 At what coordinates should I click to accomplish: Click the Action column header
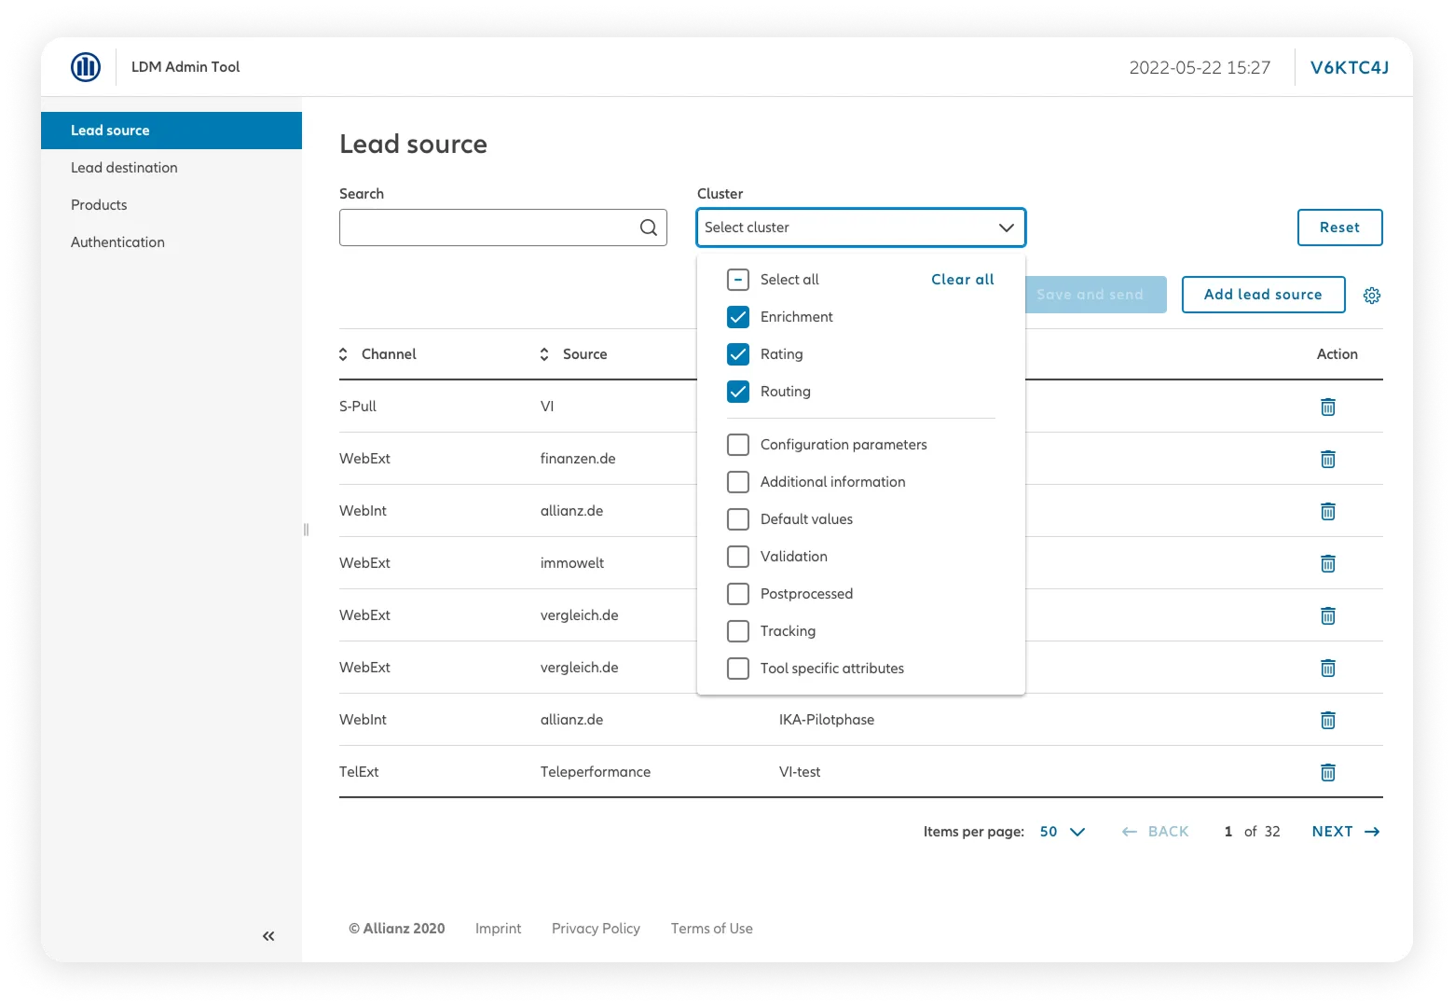pyautogui.click(x=1337, y=354)
